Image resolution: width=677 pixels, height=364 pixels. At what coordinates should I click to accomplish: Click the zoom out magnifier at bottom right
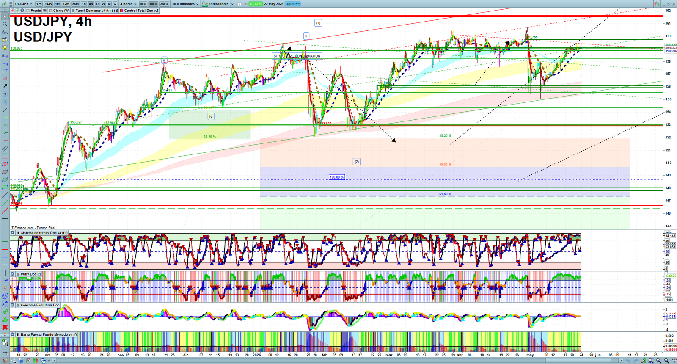[x=659, y=361]
